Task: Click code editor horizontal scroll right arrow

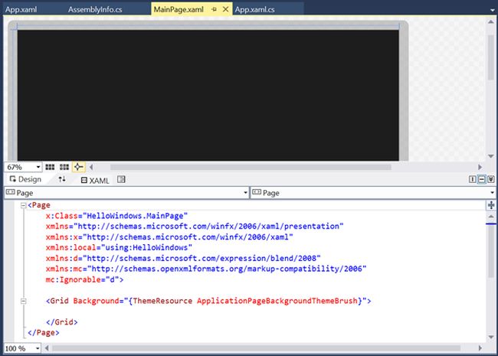Action: pos(480,348)
